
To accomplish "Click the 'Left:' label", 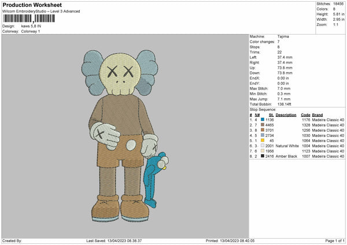I will pos(253,57).
